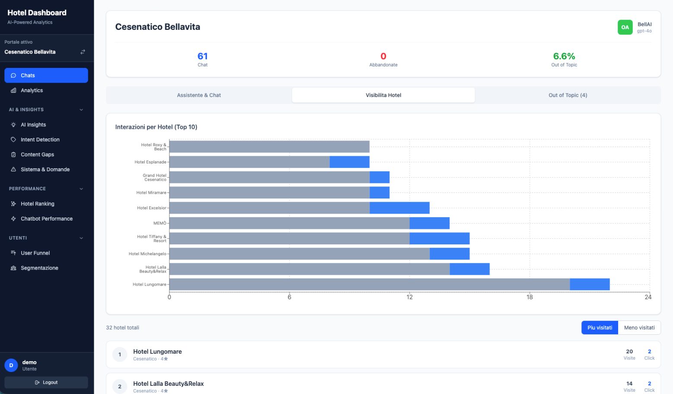This screenshot has height=394, width=673.
Task: Collapse the AI & Insights section
Action: click(81, 110)
